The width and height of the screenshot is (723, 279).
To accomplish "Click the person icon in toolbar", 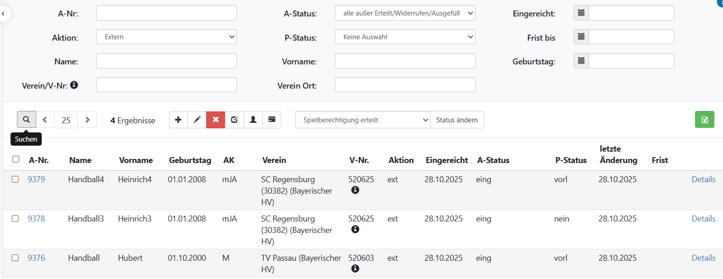I will (253, 120).
